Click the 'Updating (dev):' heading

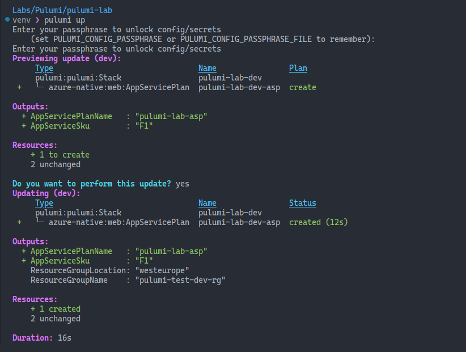click(46, 193)
